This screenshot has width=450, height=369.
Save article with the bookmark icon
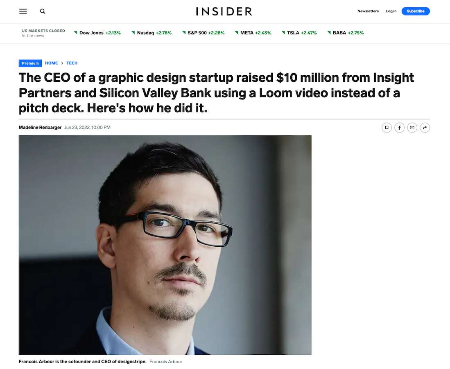click(386, 128)
